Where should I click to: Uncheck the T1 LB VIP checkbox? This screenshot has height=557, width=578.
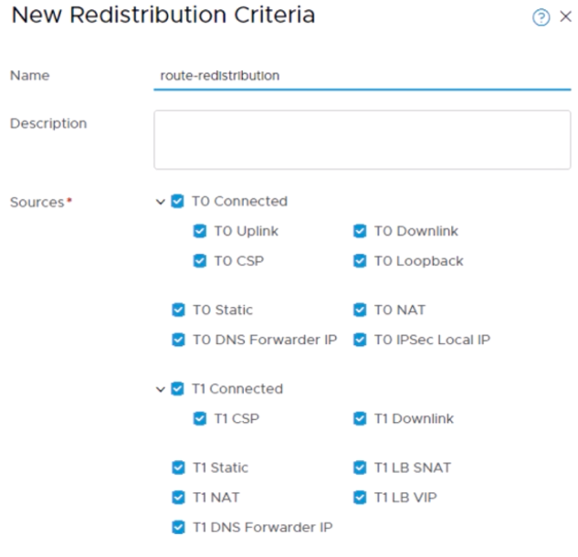[x=360, y=498]
